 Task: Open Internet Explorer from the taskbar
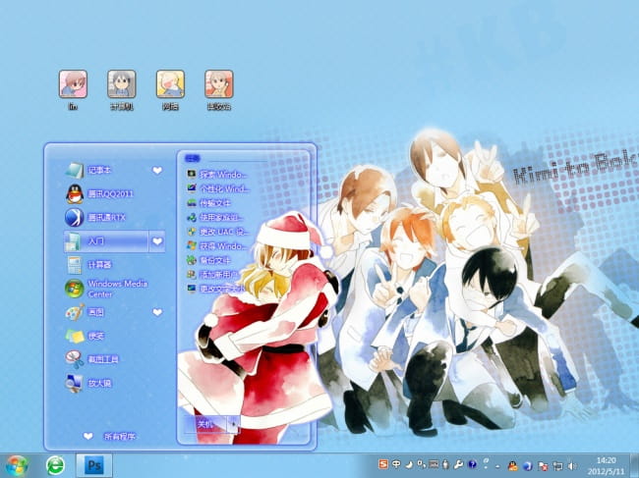pos(55,463)
